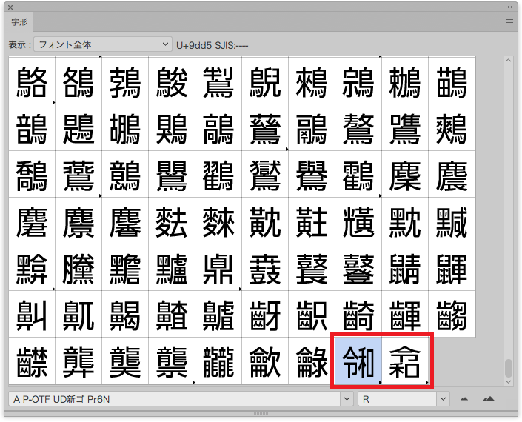
Task: Select the glyph 鶮
Action: point(218,127)
